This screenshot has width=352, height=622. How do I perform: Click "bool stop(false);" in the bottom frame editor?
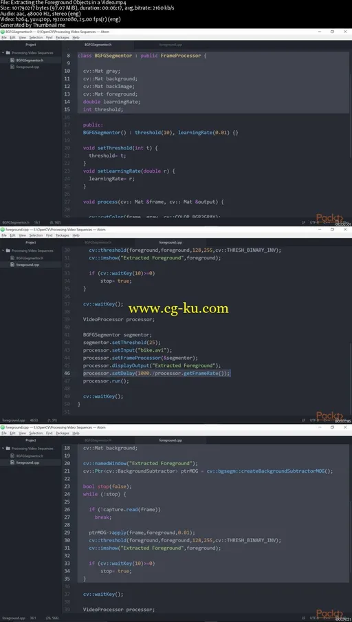point(107,486)
